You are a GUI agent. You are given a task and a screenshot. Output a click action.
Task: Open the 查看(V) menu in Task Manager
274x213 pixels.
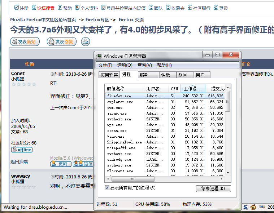pyautogui.click(x=144, y=65)
